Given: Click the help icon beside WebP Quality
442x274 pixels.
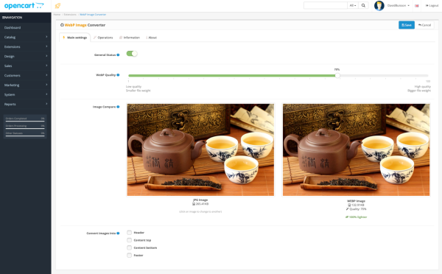Looking at the screenshot, I should pos(118,75).
